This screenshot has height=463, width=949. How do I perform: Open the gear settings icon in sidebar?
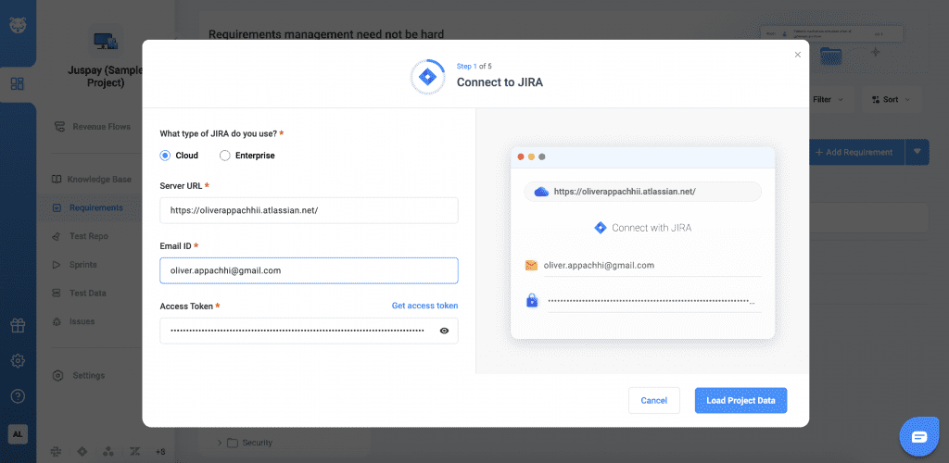(x=18, y=361)
